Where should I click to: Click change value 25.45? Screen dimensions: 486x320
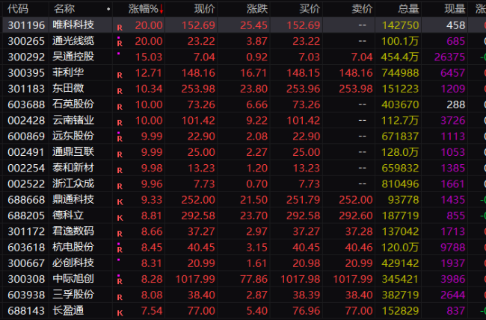point(254,25)
